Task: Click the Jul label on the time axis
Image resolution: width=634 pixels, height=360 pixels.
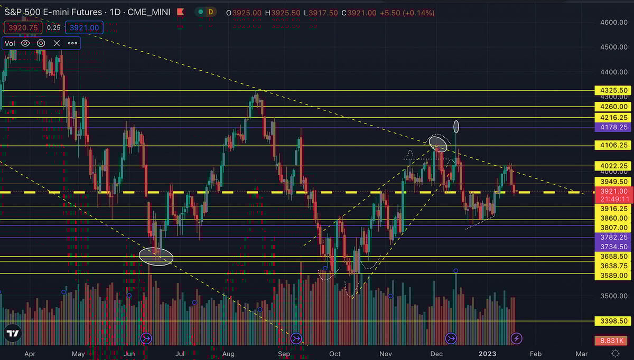Action: pyautogui.click(x=180, y=353)
